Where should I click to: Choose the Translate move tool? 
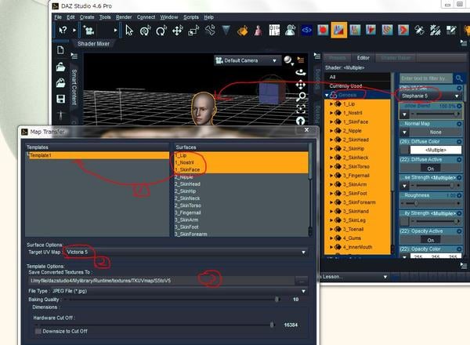tap(178, 31)
